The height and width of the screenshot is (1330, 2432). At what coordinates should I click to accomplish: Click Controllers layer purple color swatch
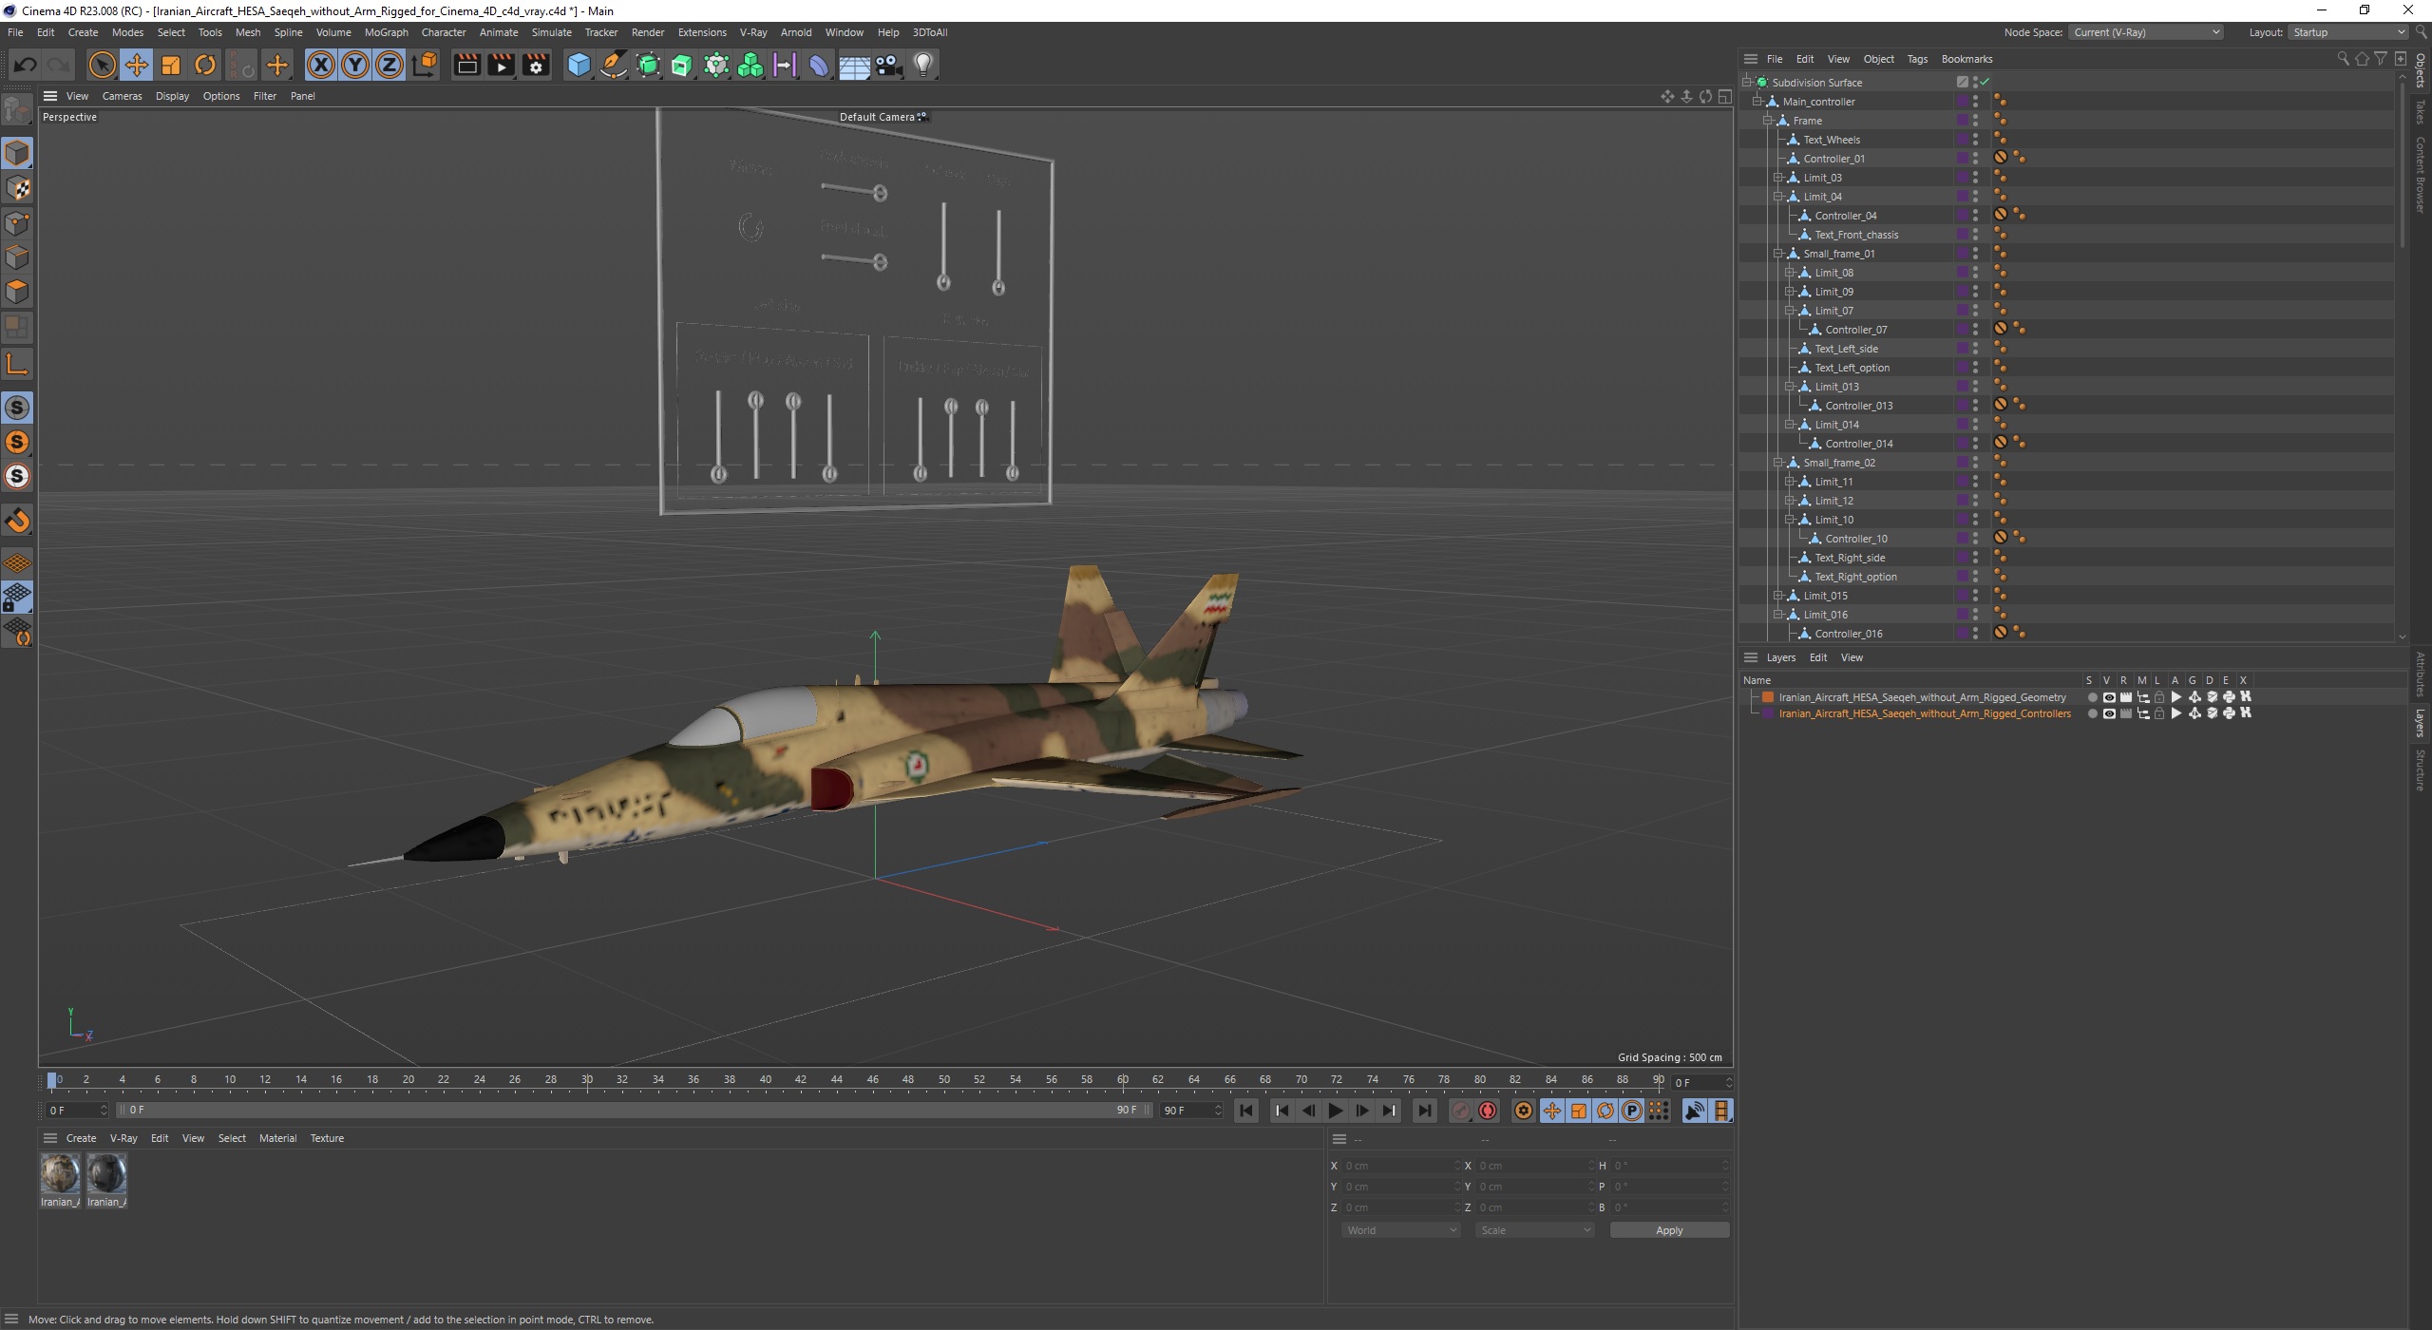(1768, 713)
